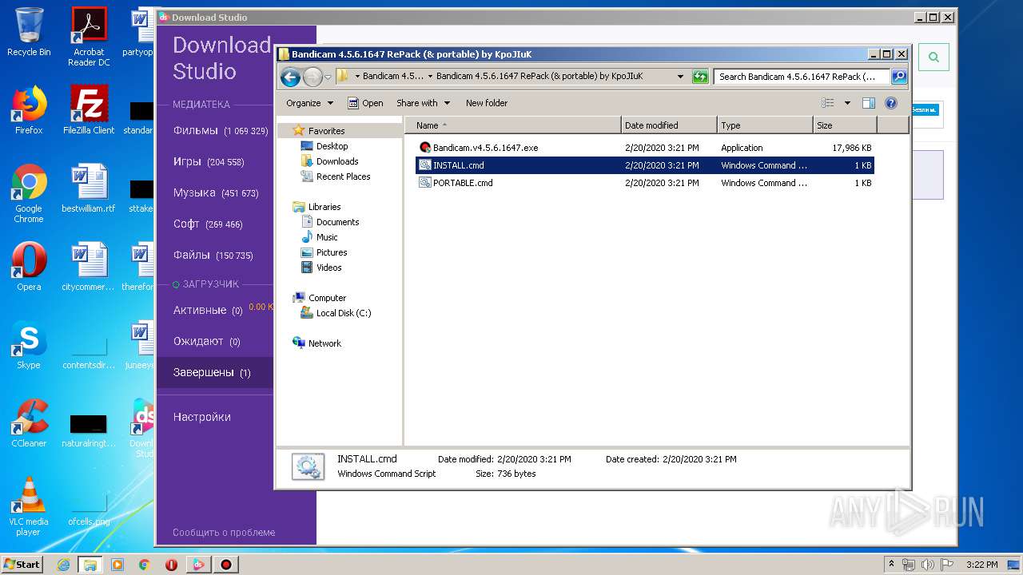This screenshot has height=575, width=1023.
Task: Click the Explorer Back navigation arrow
Action: pyautogui.click(x=290, y=77)
